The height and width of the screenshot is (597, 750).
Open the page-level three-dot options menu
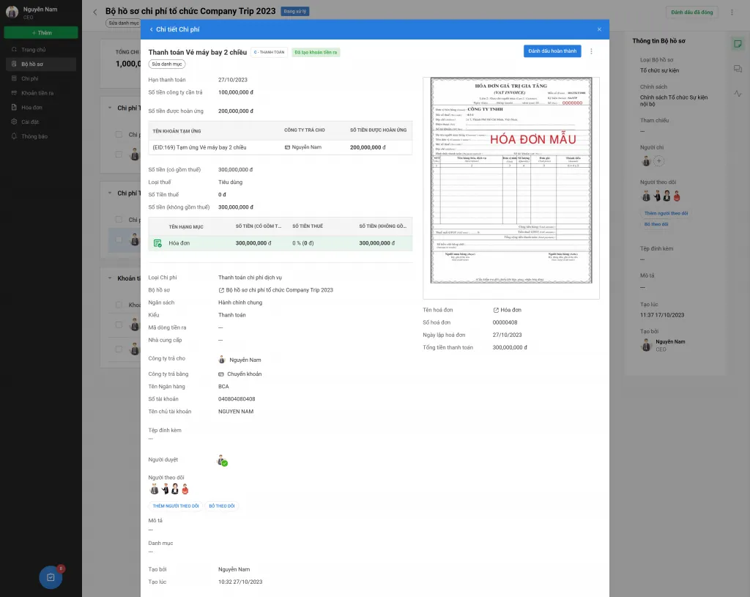732,12
